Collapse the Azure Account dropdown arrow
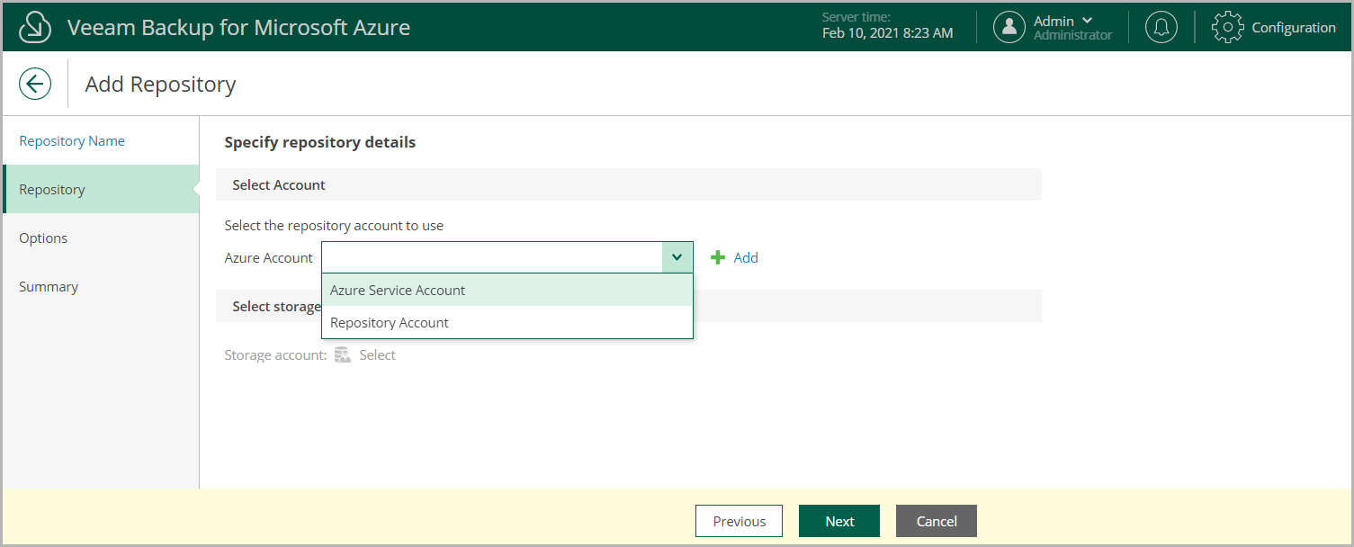Screen dimensions: 1354x547 coord(677,257)
